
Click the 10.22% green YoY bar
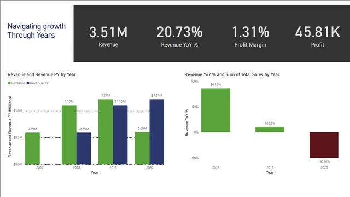pyautogui.click(x=270, y=130)
